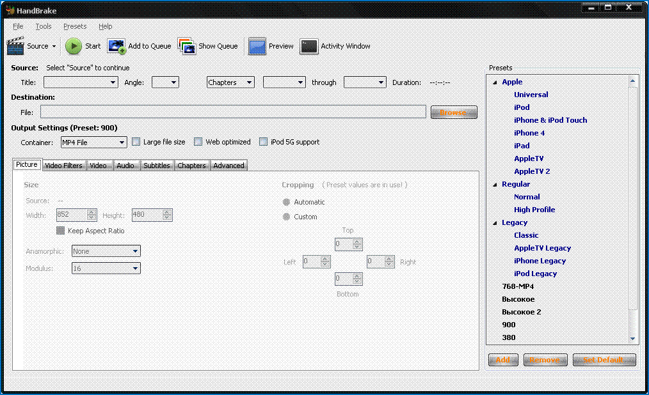649x395 pixels.
Task: Switch to the Audio tab
Action: pos(125,166)
